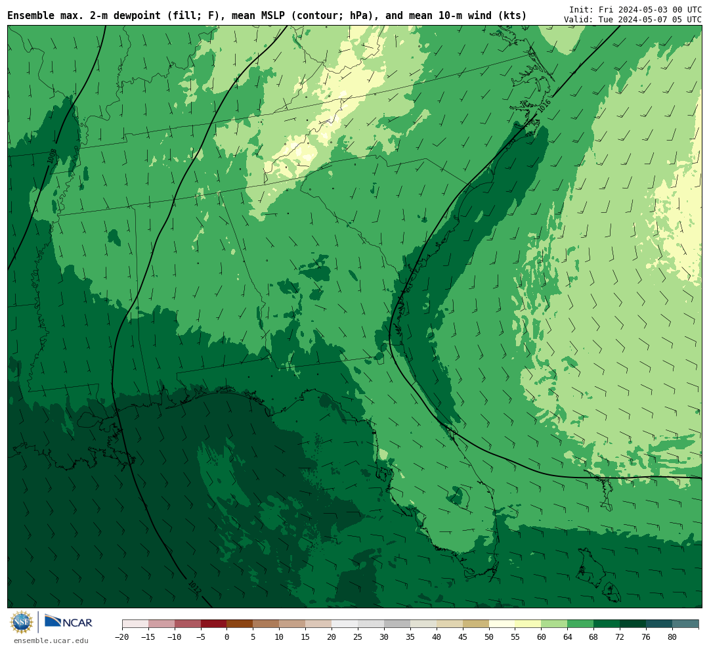
Task: Select colorbar swatch between 76 and 80
Action: pos(659,624)
